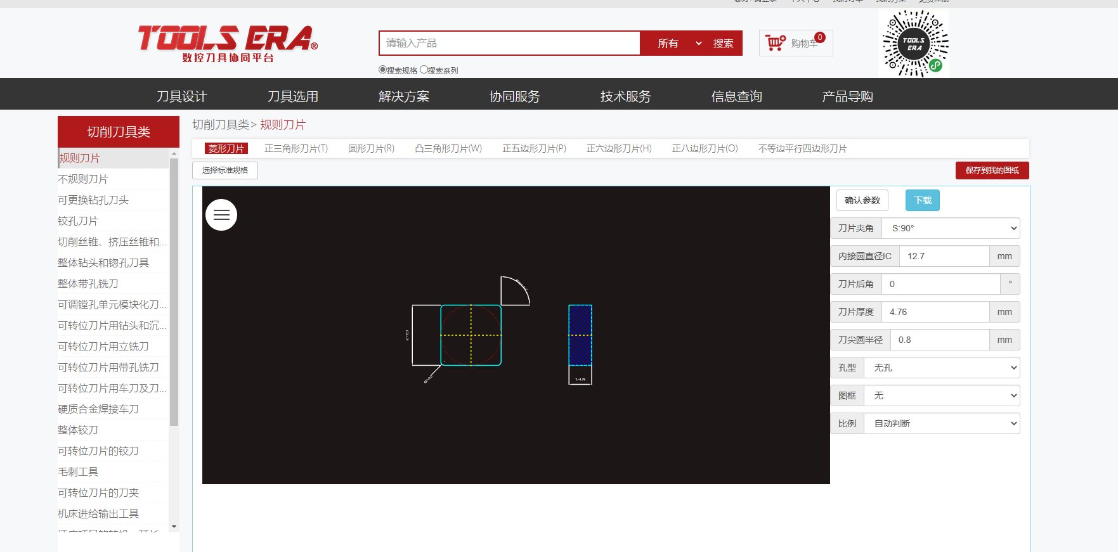Screen dimensions: 1118x552
Task: Click the 切削刀具类 breadcrumb link
Action: [221, 125]
